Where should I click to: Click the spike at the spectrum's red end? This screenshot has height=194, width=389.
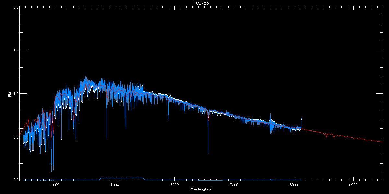[x=301, y=119]
